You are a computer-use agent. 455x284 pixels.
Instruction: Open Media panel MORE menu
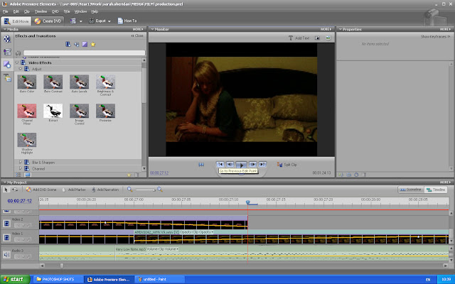(138, 29)
